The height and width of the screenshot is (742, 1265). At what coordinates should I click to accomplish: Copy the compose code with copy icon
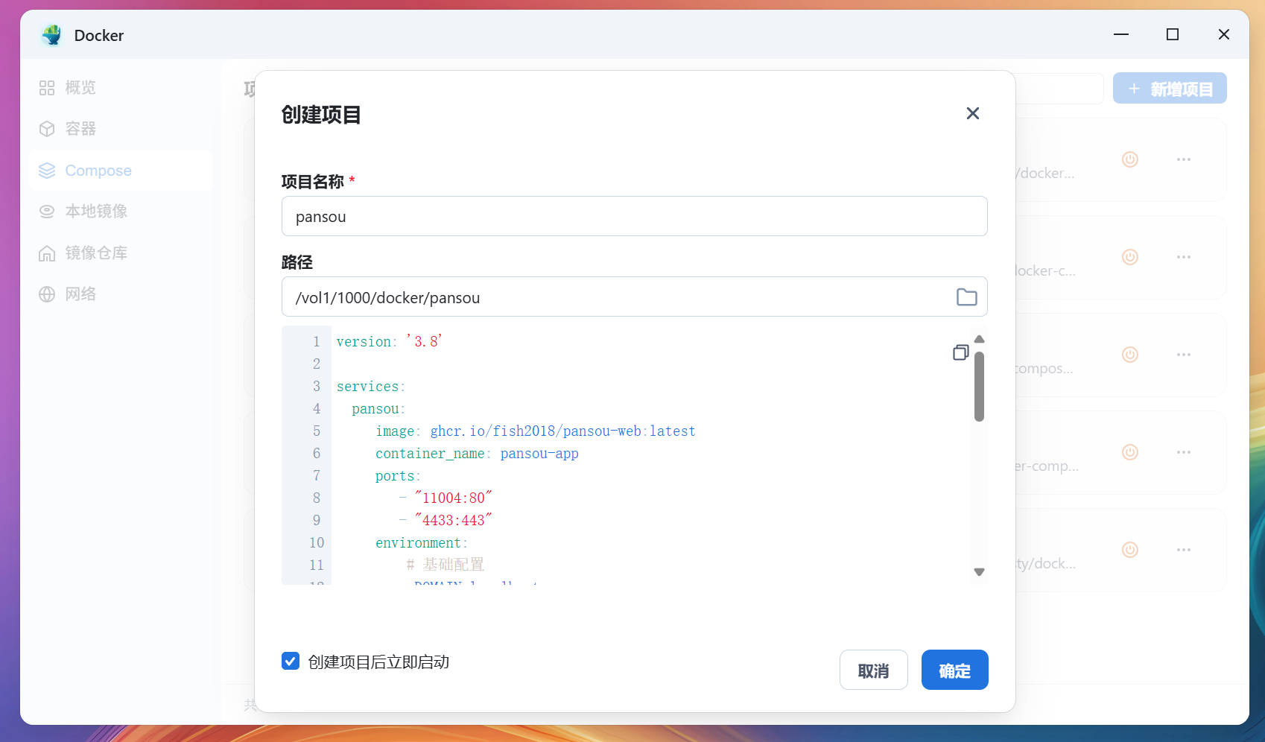[960, 352]
